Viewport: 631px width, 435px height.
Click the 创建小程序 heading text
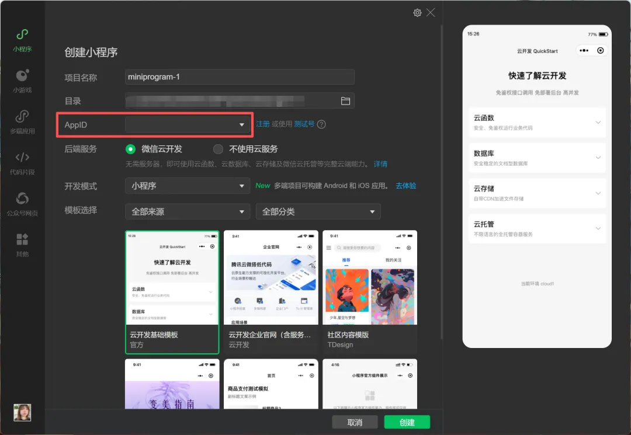[x=91, y=53]
